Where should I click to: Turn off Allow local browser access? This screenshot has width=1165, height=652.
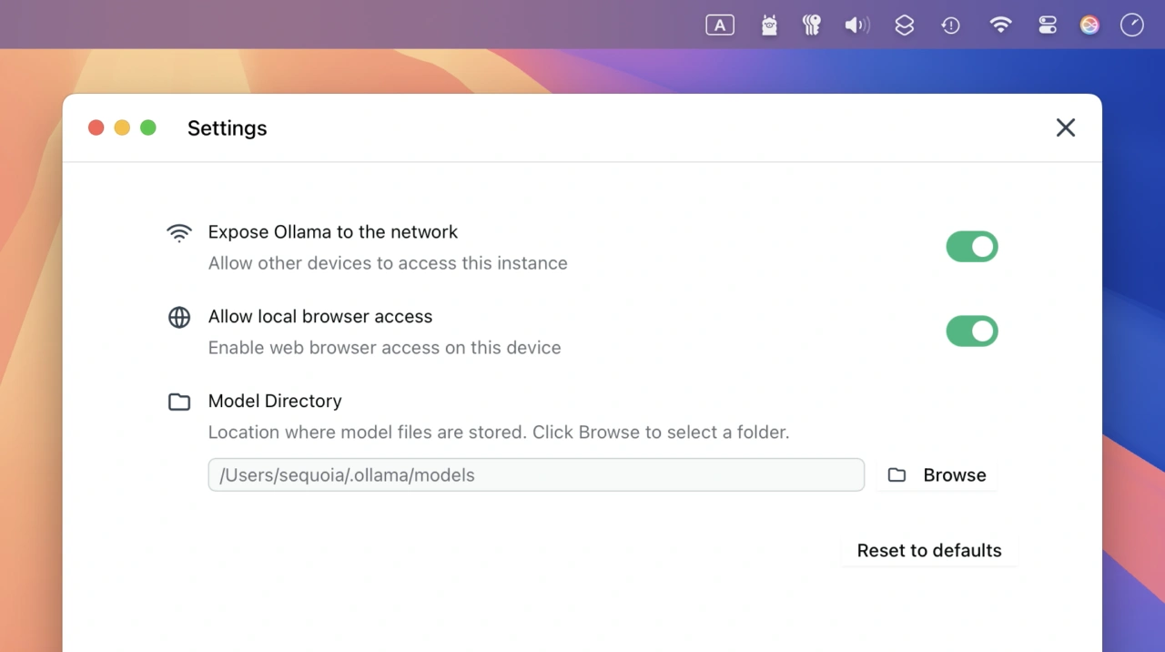[972, 331]
